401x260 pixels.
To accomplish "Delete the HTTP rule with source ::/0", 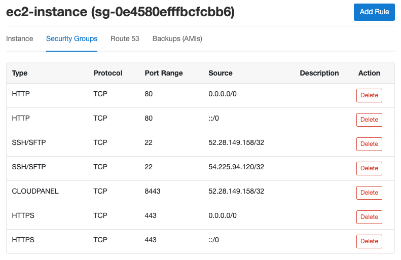I will click(x=369, y=120).
